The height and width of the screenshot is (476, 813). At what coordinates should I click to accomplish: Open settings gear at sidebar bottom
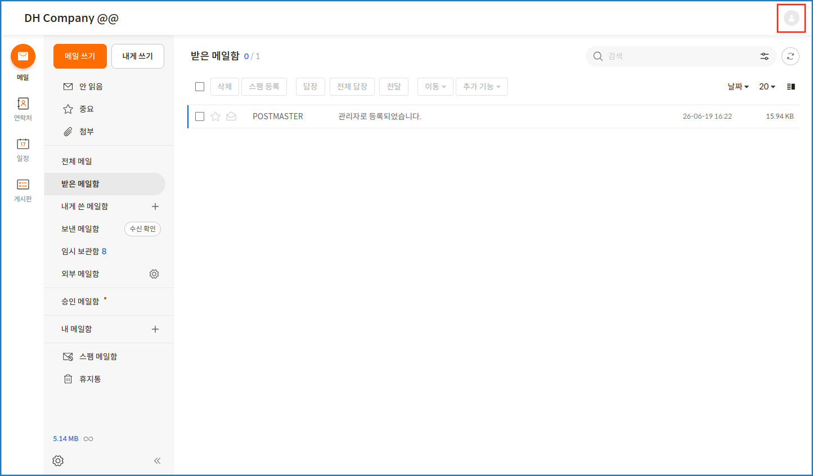pyautogui.click(x=58, y=461)
